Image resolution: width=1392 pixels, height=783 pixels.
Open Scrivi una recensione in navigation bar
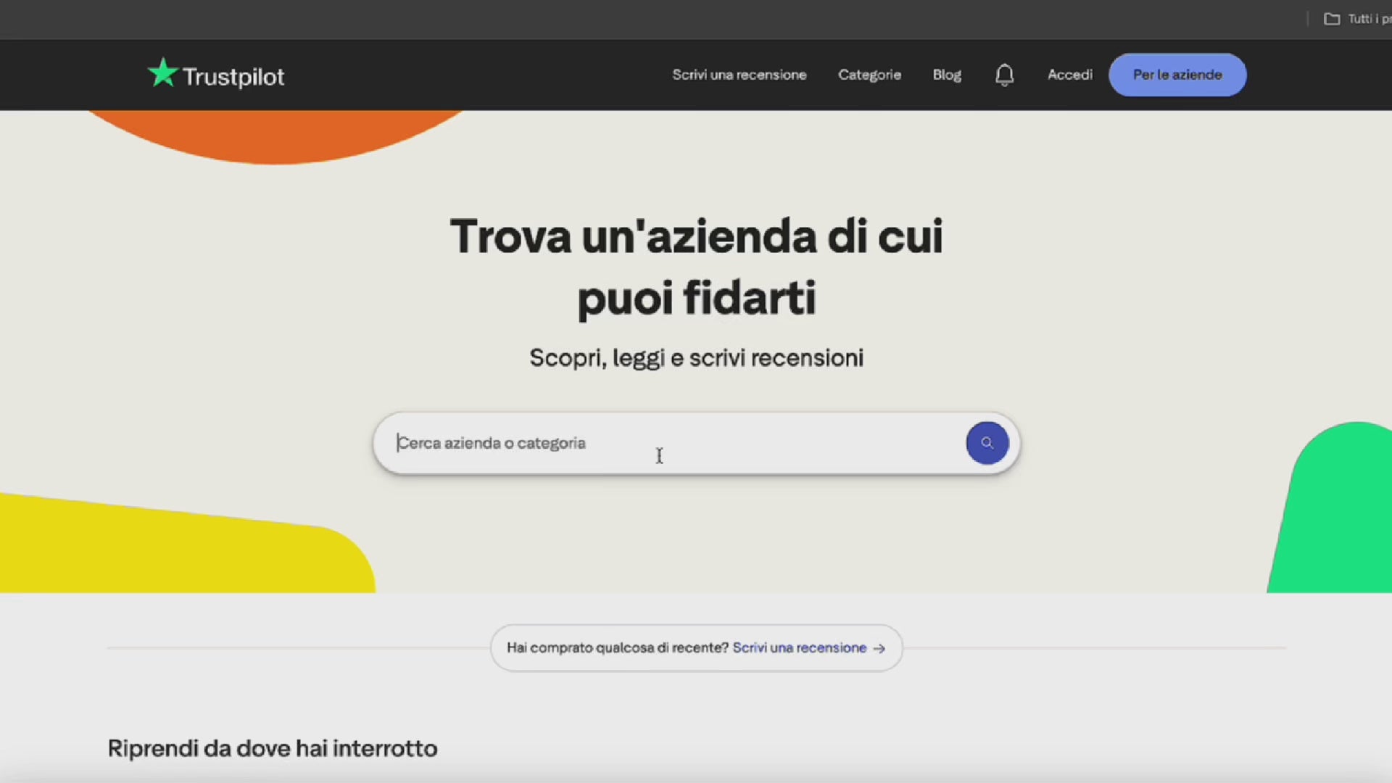739,75
